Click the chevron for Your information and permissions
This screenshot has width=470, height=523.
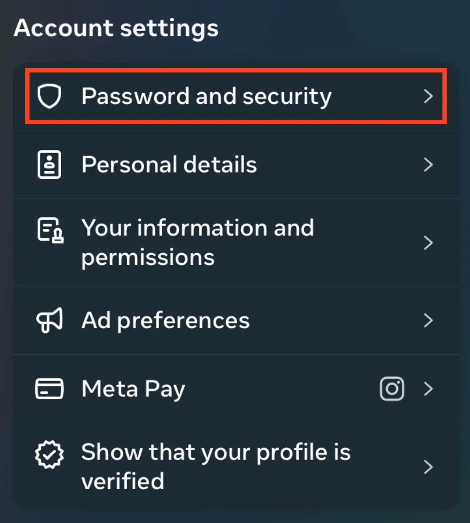click(428, 243)
